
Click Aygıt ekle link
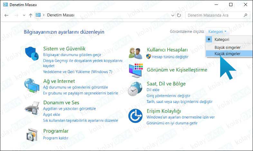52,115
